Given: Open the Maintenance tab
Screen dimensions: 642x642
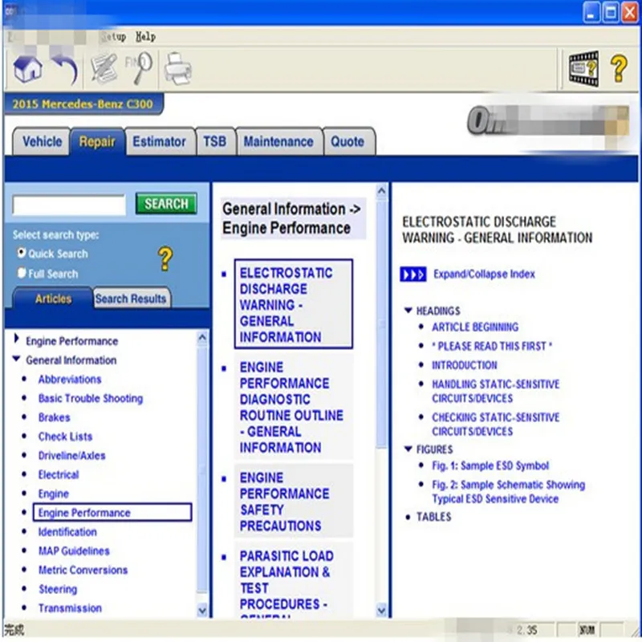Looking at the screenshot, I should point(278,142).
